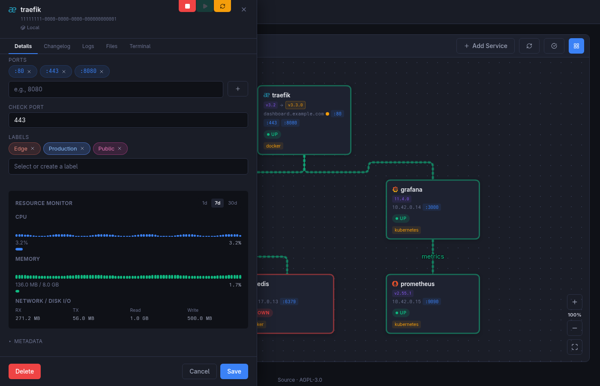Switch to the Changelog tab
Screen dimensions: 600x386
[x=57, y=46]
